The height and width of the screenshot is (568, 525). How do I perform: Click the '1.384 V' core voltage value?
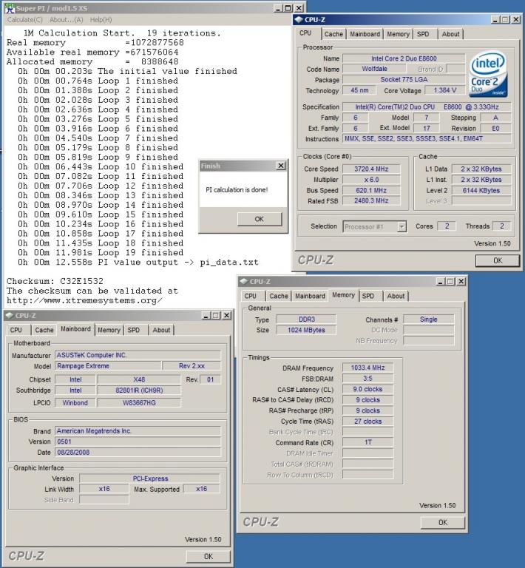(444, 90)
